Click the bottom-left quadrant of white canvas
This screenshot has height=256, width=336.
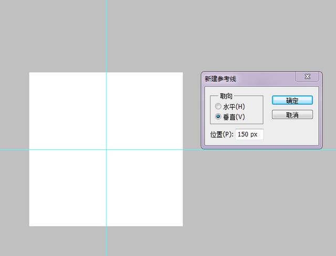(67, 188)
